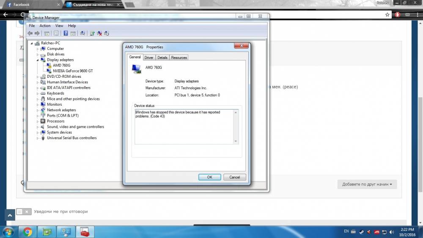Click the Disable device toolbar icon

[107, 33]
